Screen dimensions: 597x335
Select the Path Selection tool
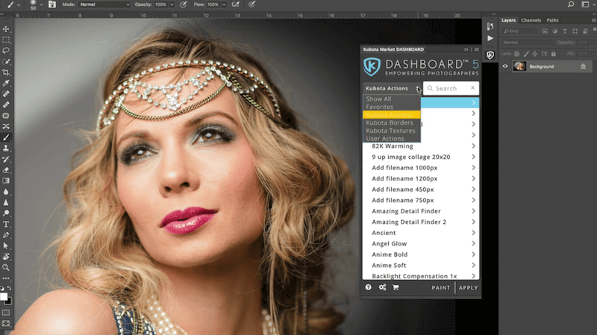point(6,246)
